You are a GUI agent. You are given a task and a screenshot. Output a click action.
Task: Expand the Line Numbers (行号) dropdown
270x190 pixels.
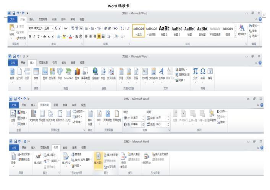pos(77,117)
